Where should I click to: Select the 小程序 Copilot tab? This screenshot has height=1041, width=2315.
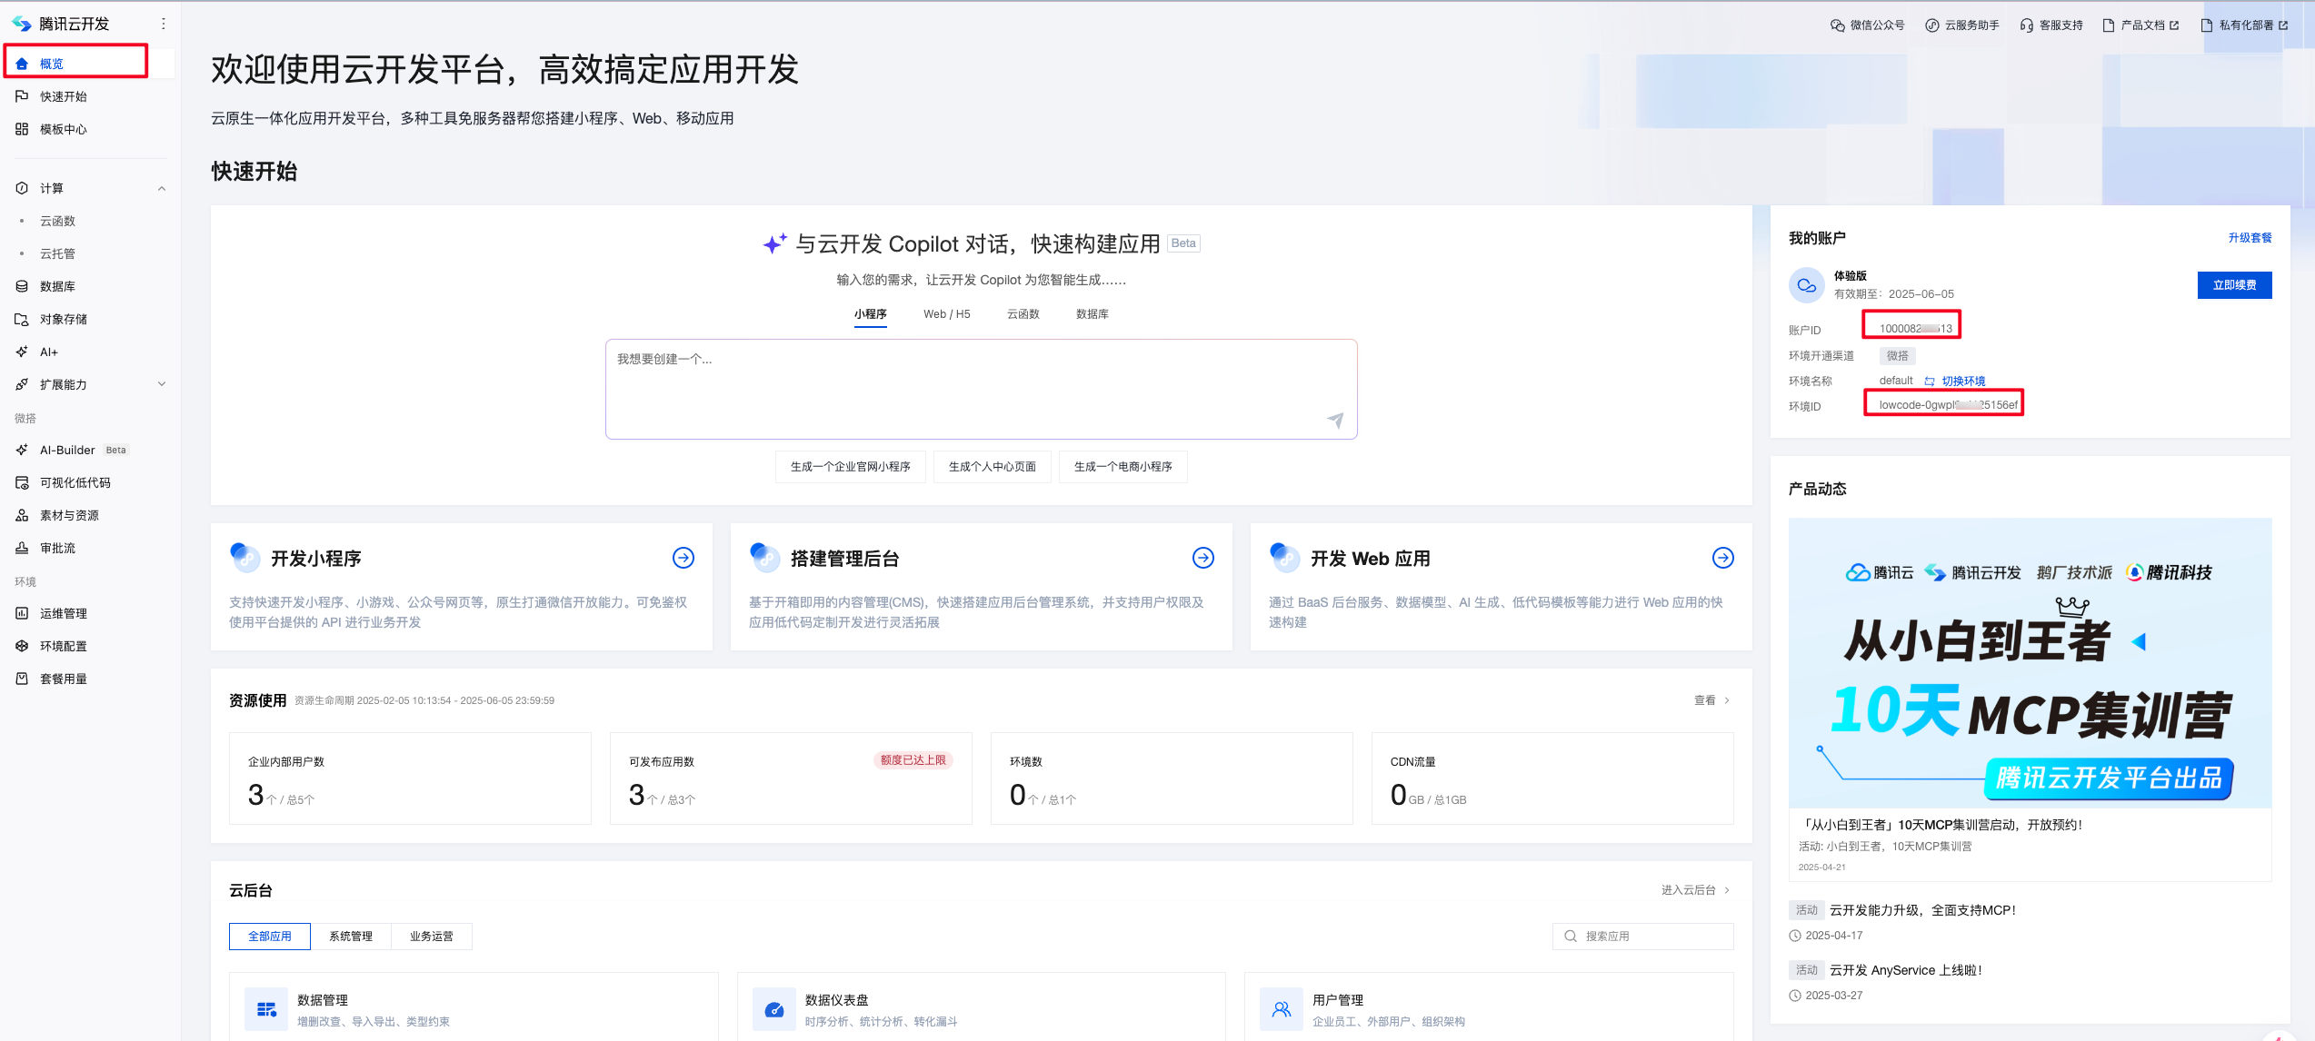(871, 314)
